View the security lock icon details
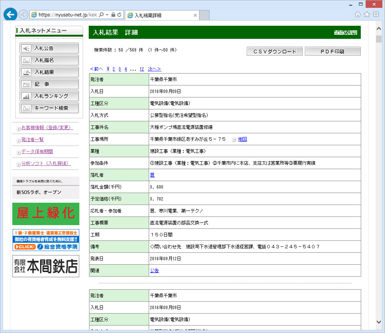The image size is (385, 333). (113, 15)
